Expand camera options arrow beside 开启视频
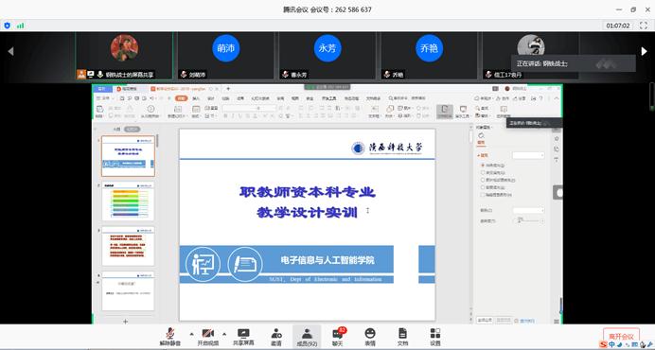The image size is (655, 350). click(224, 334)
